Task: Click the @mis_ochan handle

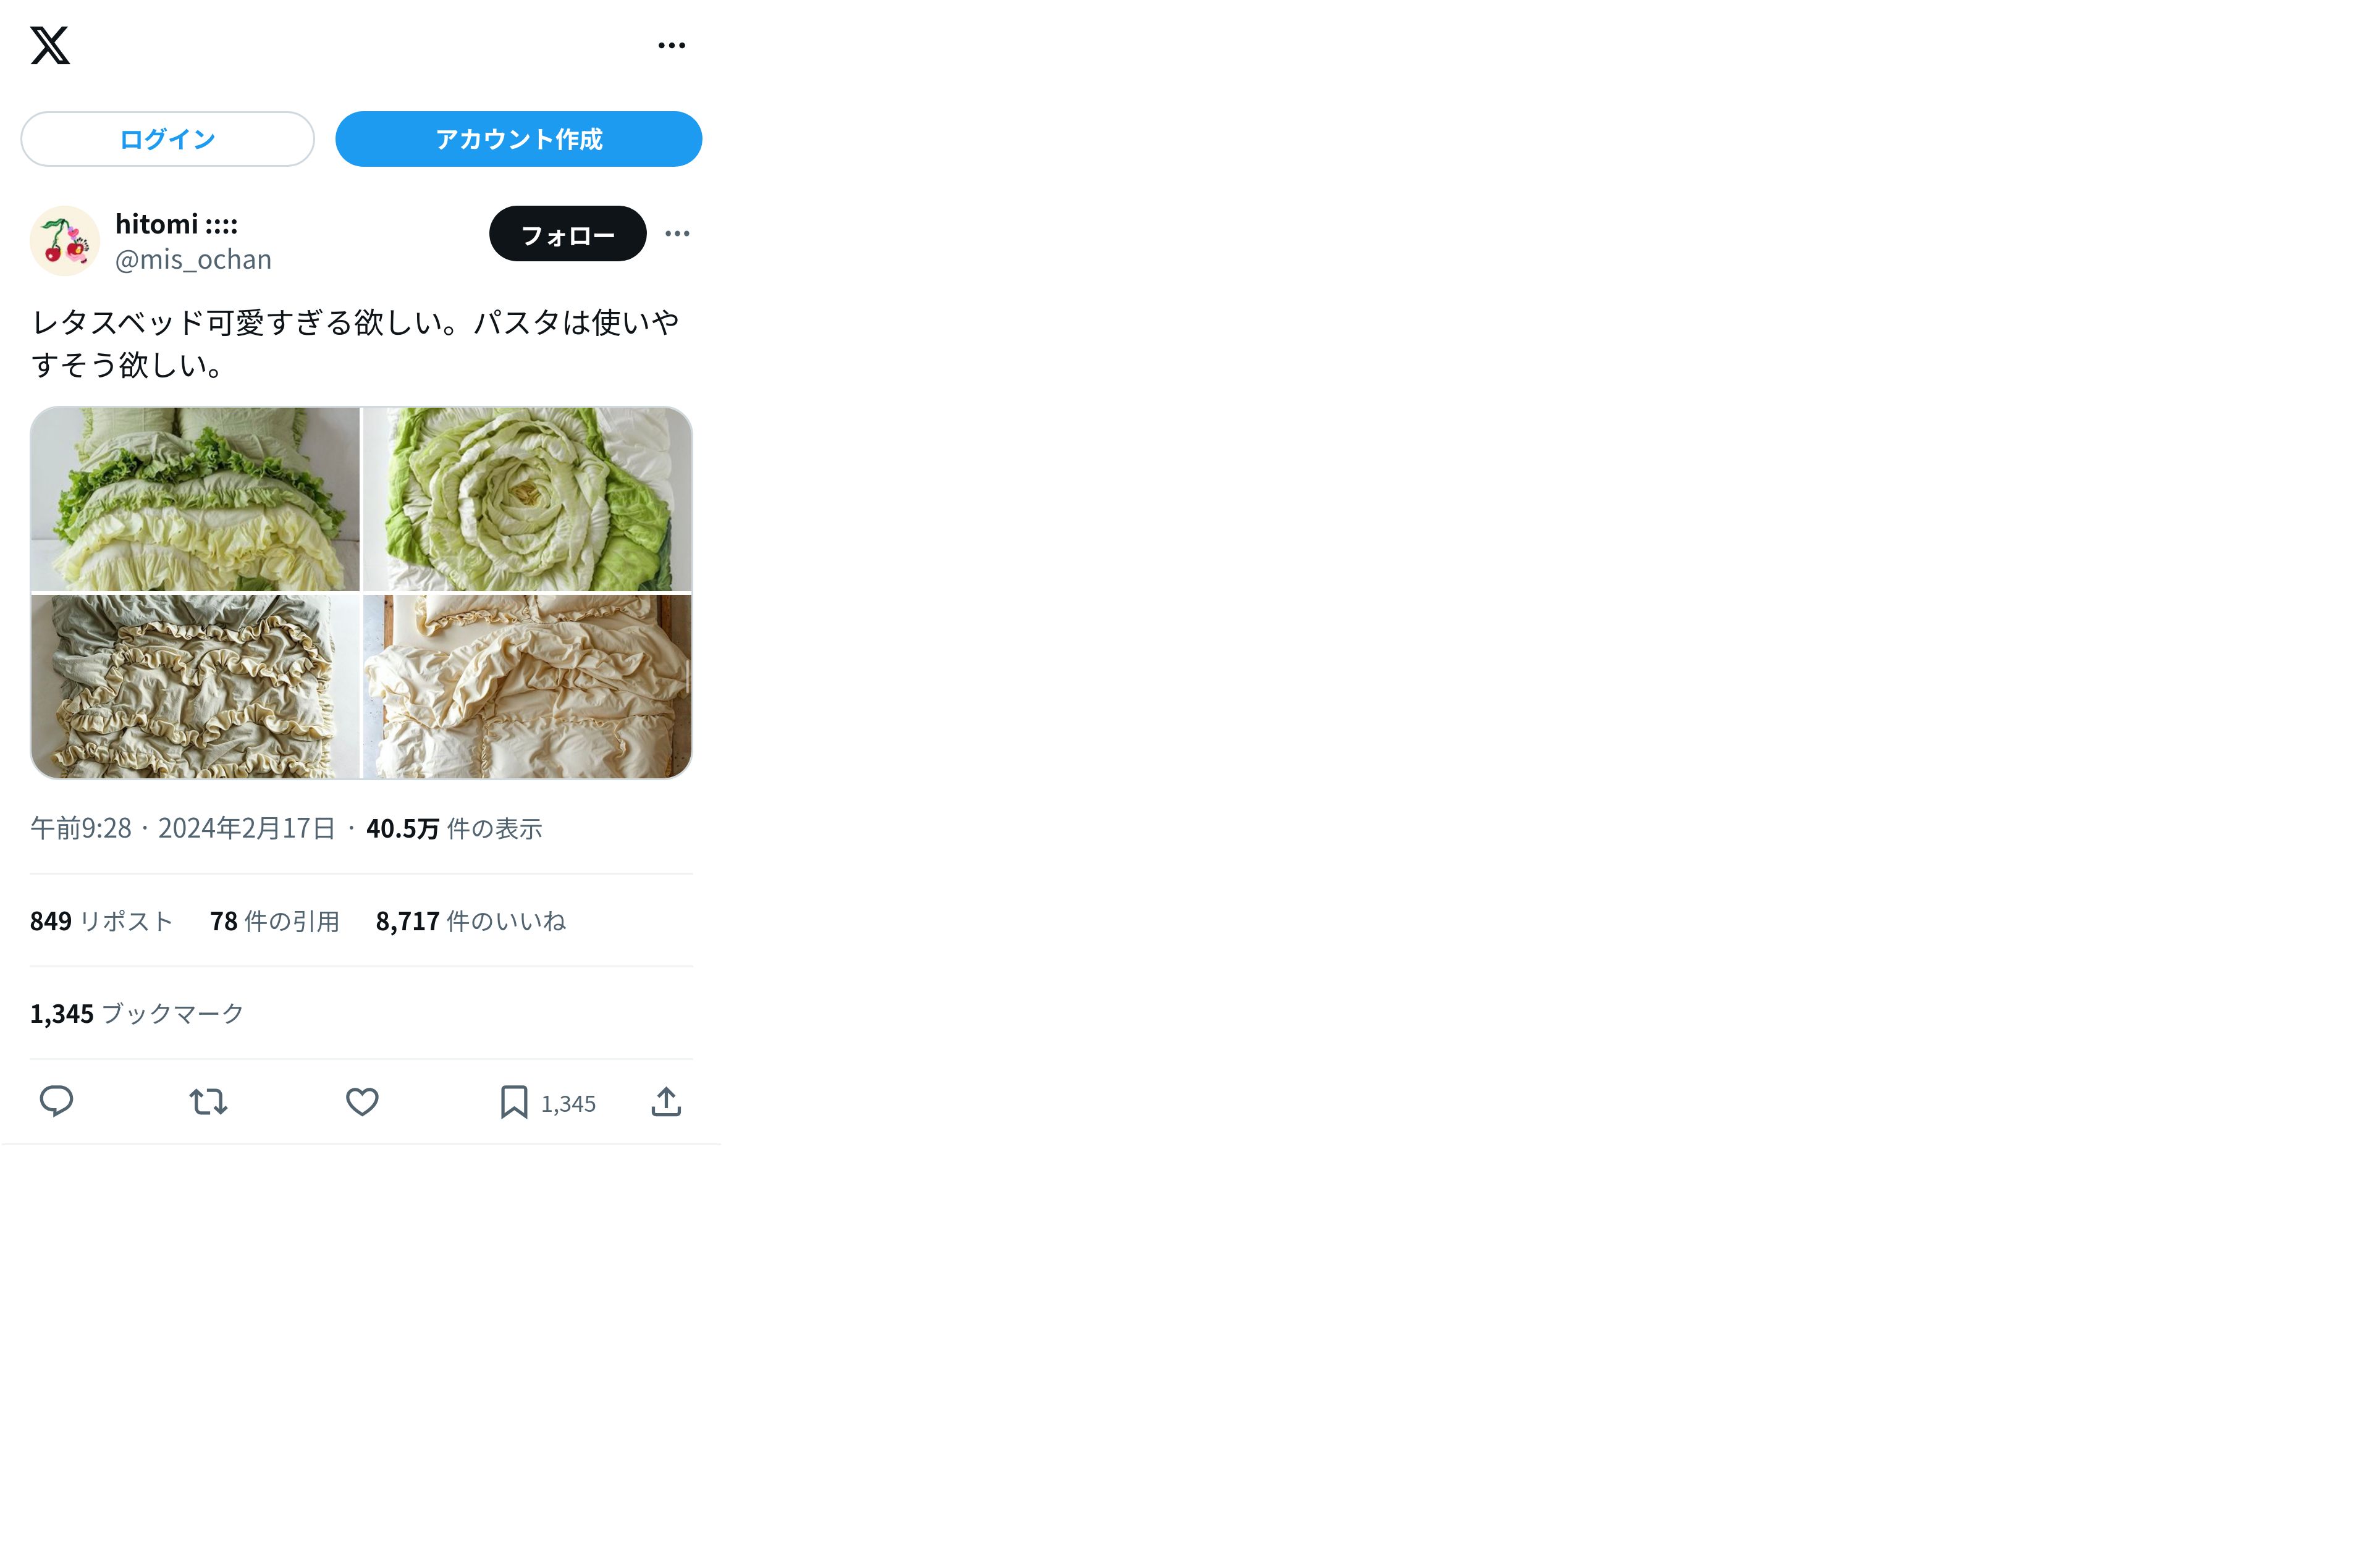Action: point(193,260)
